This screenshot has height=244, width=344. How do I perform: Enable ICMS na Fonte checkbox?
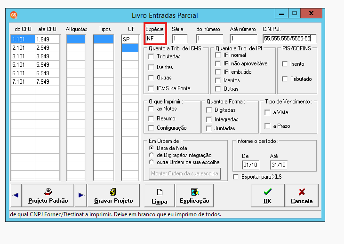(151, 88)
